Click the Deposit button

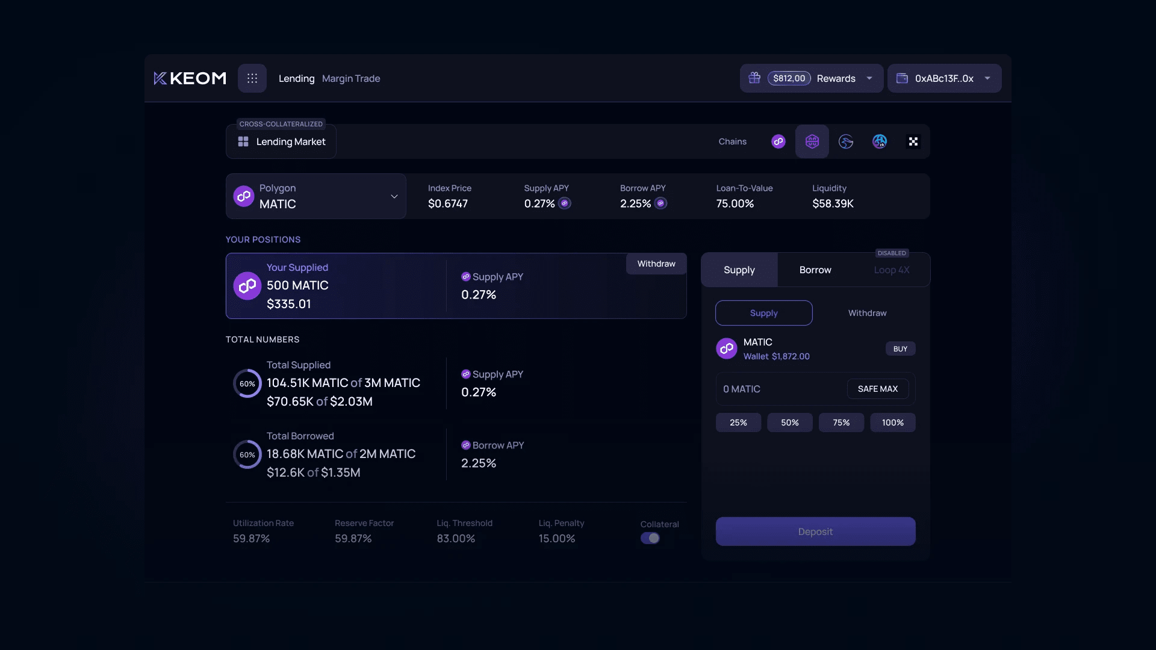815,531
